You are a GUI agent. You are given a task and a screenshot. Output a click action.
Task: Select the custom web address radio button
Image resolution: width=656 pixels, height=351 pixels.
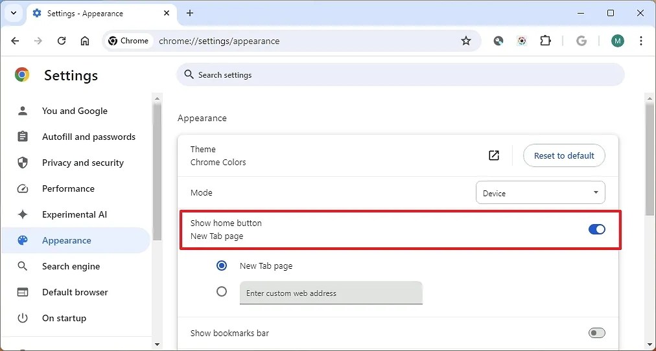[222, 291]
